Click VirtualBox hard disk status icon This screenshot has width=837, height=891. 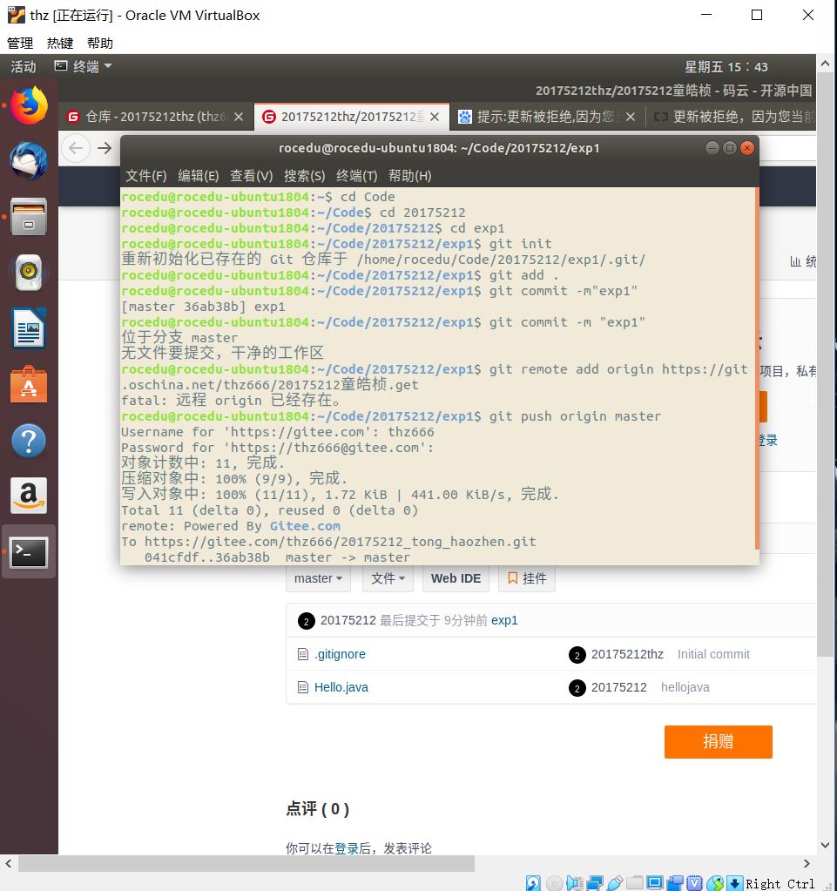coord(533,882)
